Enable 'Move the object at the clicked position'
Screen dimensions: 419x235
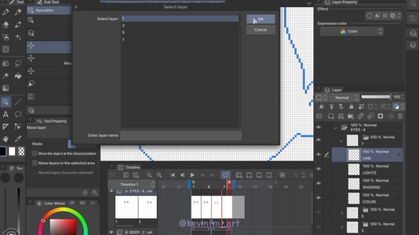coord(35,154)
